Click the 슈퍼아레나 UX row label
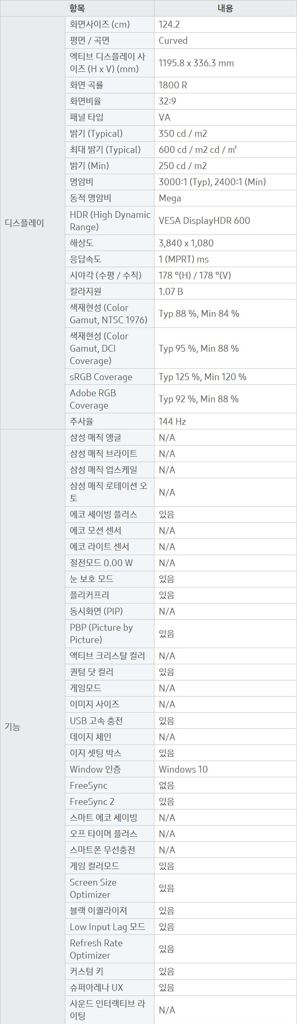This screenshot has width=297, height=1024. point(96,987)
